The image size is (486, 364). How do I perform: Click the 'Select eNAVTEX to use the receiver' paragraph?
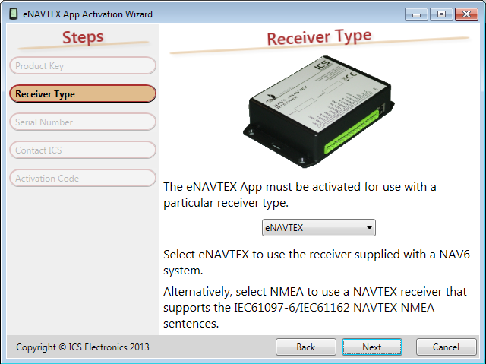click(317, 262)
